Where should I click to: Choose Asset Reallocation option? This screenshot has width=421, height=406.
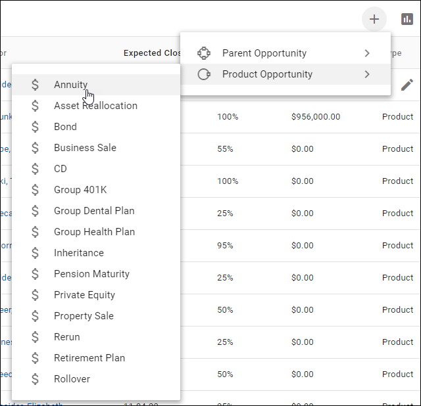click(x=95, y=106)
